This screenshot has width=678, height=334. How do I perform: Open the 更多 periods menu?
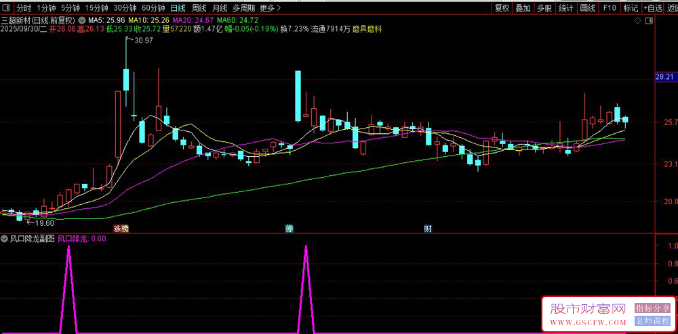[x=270, y=7]
